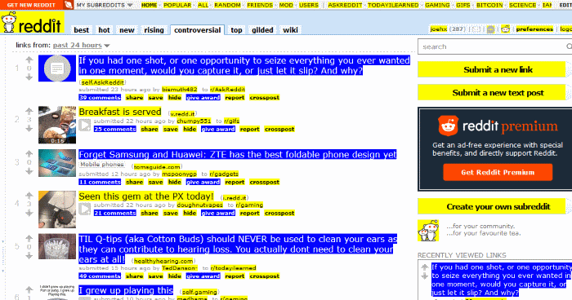The width and height of the screenshot is (572, 300).
Task: Open the joehx user profile link
Action: coord(438,29)
